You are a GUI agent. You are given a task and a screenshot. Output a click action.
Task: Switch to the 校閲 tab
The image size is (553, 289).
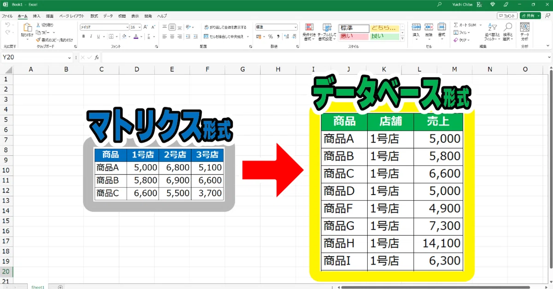tap(122, 16)
